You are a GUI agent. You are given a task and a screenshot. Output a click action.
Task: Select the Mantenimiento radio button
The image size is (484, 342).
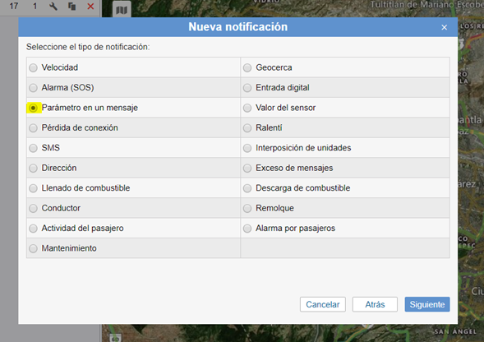tap(34, 248)
